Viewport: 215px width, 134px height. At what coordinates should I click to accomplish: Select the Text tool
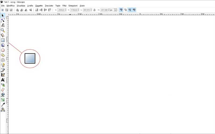[x=3, y=80]
